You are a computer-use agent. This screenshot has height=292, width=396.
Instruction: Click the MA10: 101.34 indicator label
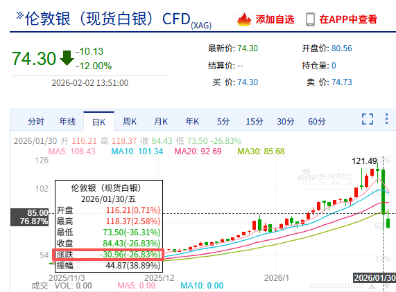click(x=137, y=151)
